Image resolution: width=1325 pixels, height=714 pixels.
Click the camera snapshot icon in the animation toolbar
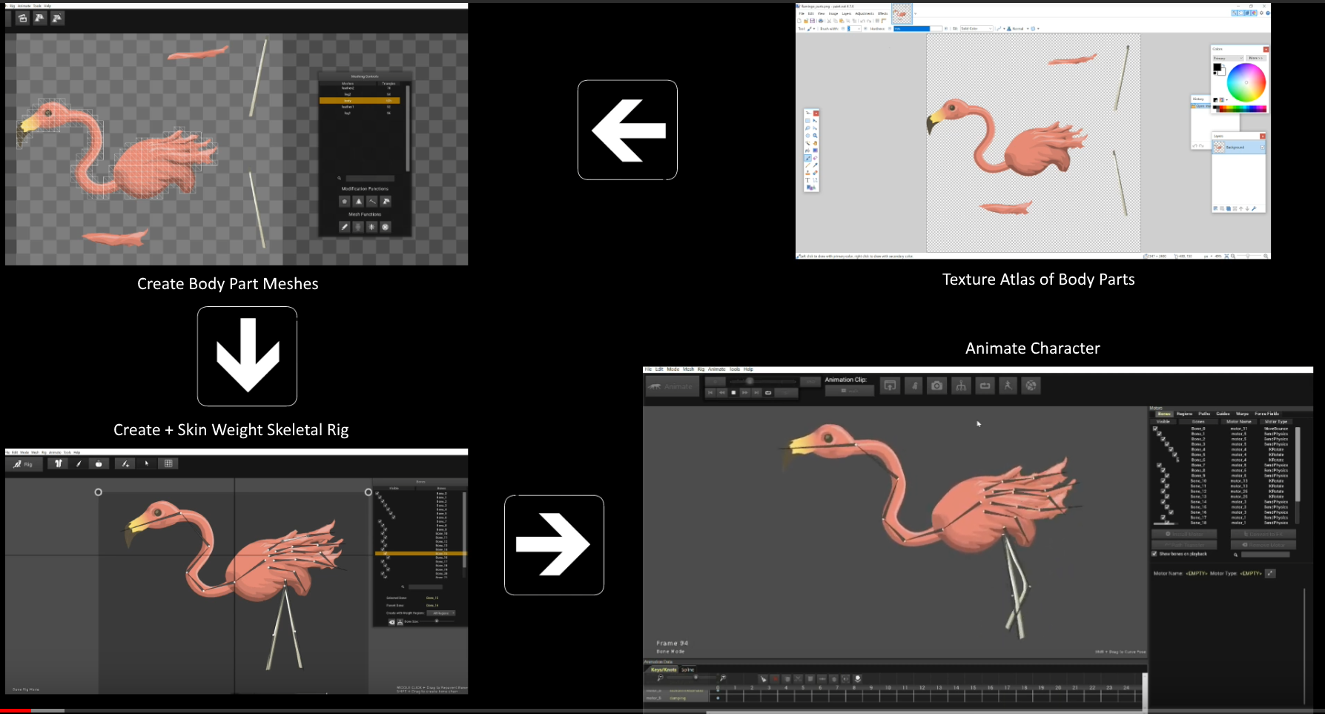[x=936, y=386]
